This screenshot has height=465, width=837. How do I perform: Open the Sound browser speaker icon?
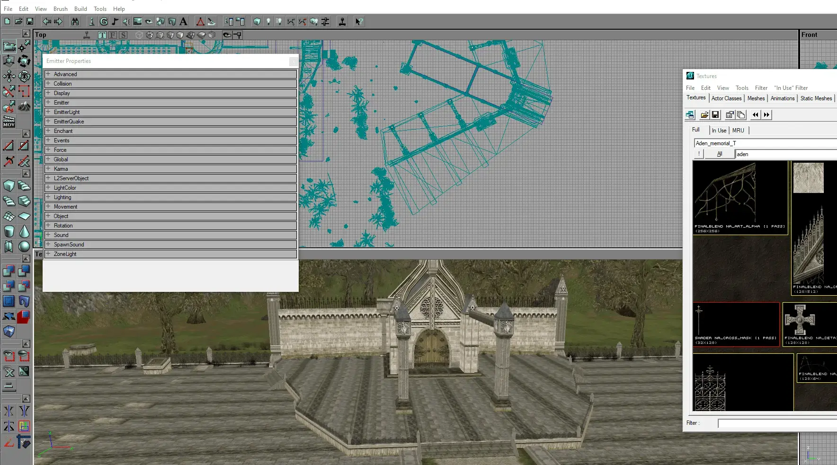click(126, 21)
